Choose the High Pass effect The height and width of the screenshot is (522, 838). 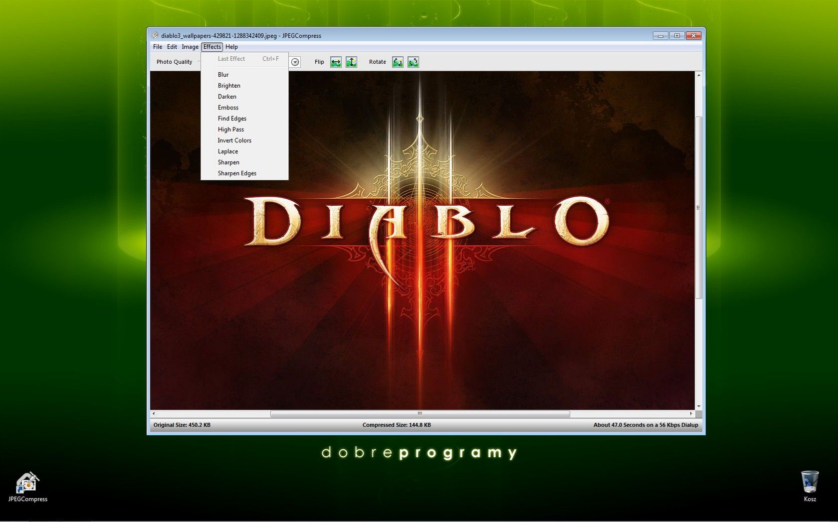coord(244,130)
